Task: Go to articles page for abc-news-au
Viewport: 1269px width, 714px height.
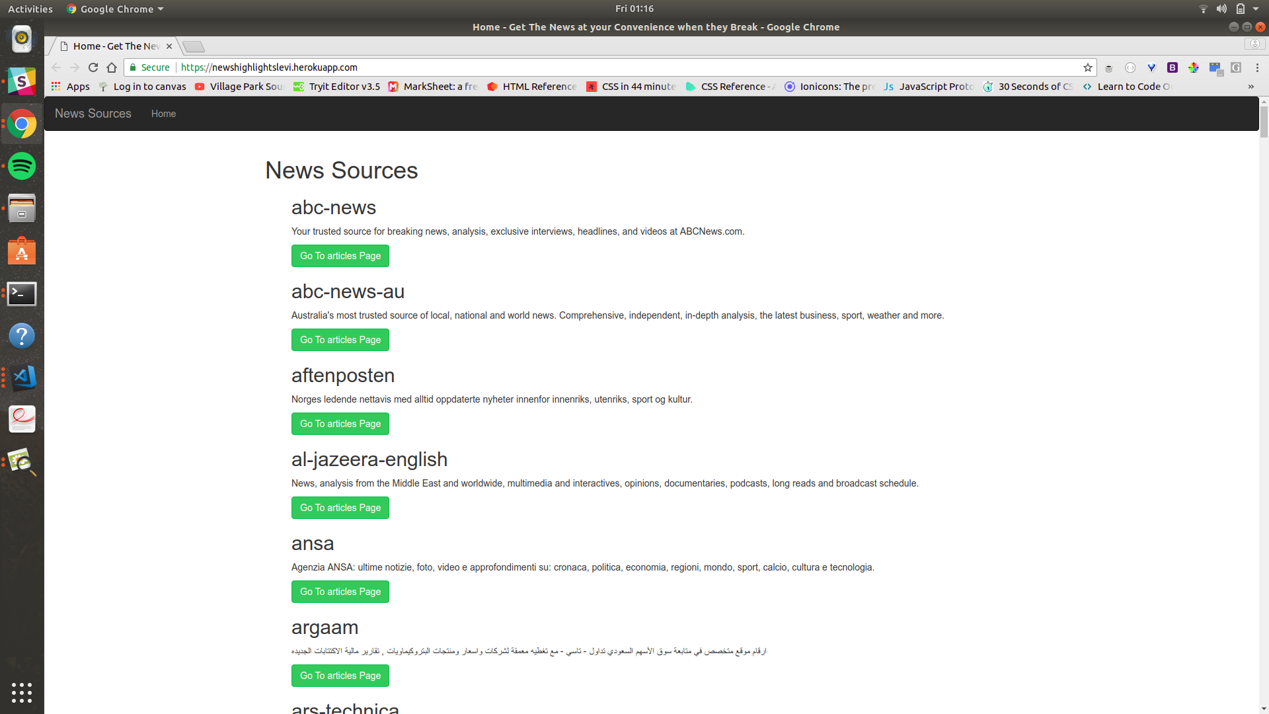Action: click(x=340, y=340)
